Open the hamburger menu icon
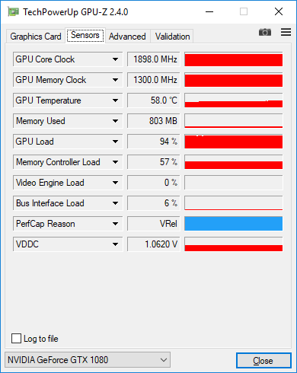Viewport: 297px width, 373px height. point(286,32)
